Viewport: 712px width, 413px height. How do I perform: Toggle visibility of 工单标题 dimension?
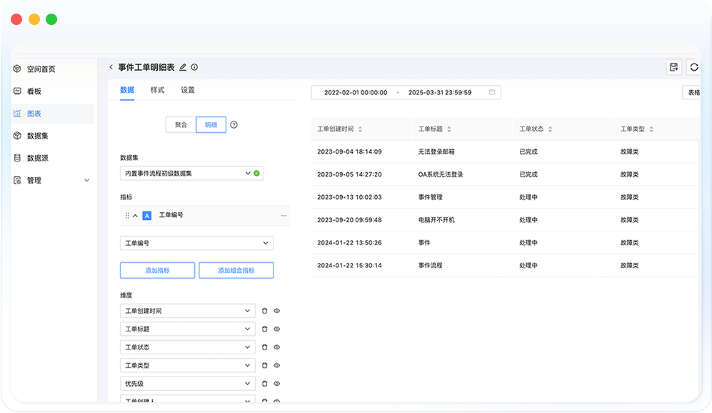(x=276, y=329)
